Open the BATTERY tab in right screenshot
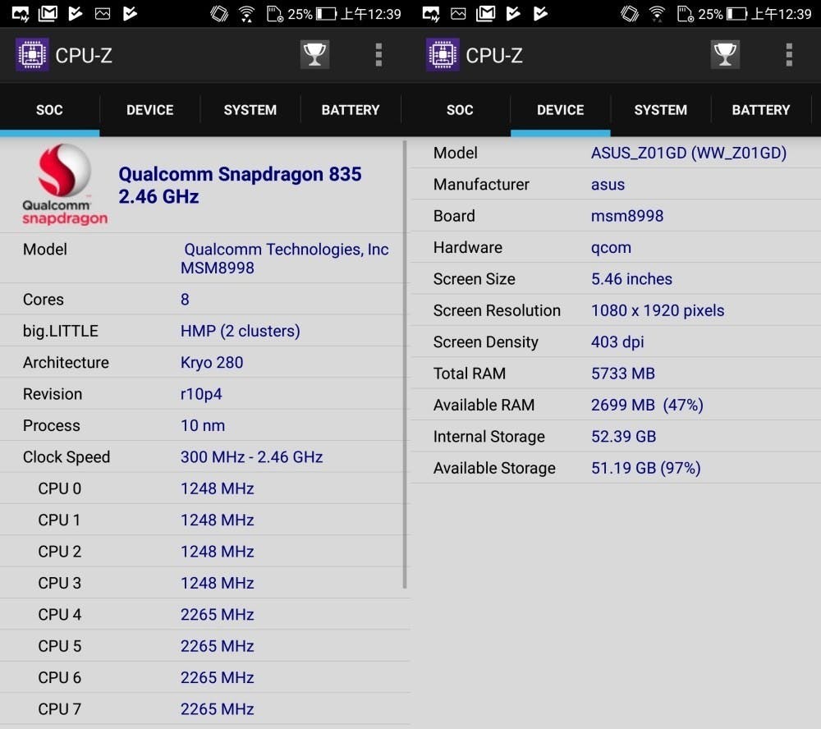Image resolution: width=821 pixels, height=729 pixels. 760,110
